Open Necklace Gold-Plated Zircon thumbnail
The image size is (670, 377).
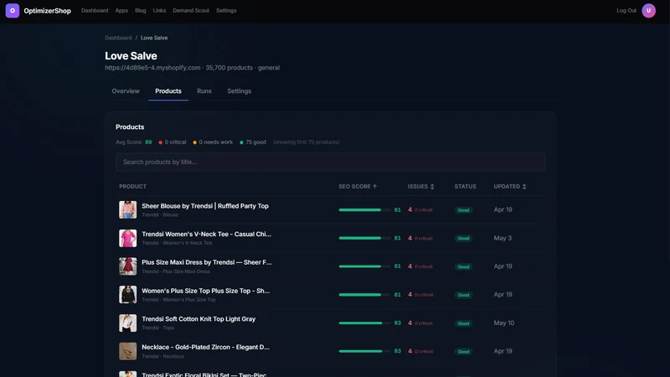coord(128,351)
